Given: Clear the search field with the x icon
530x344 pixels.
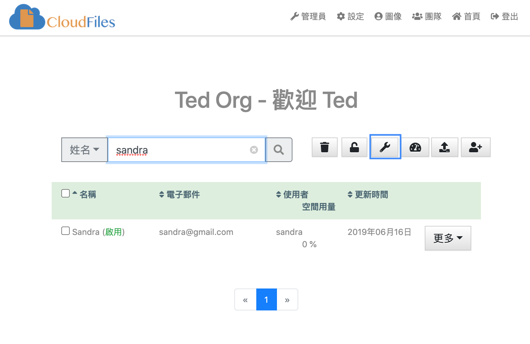Looking at the screenshot, I should (x=254, y=150).
